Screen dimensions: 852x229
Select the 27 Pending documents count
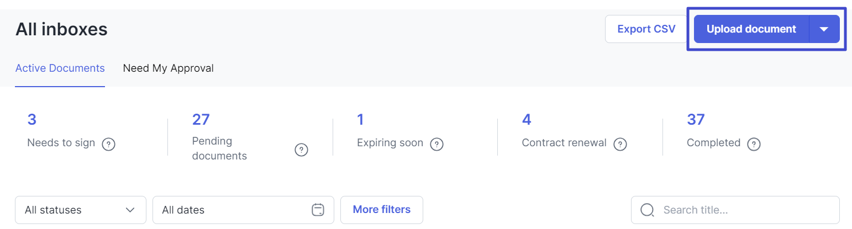pyautogui.click(x=201, y=119)
